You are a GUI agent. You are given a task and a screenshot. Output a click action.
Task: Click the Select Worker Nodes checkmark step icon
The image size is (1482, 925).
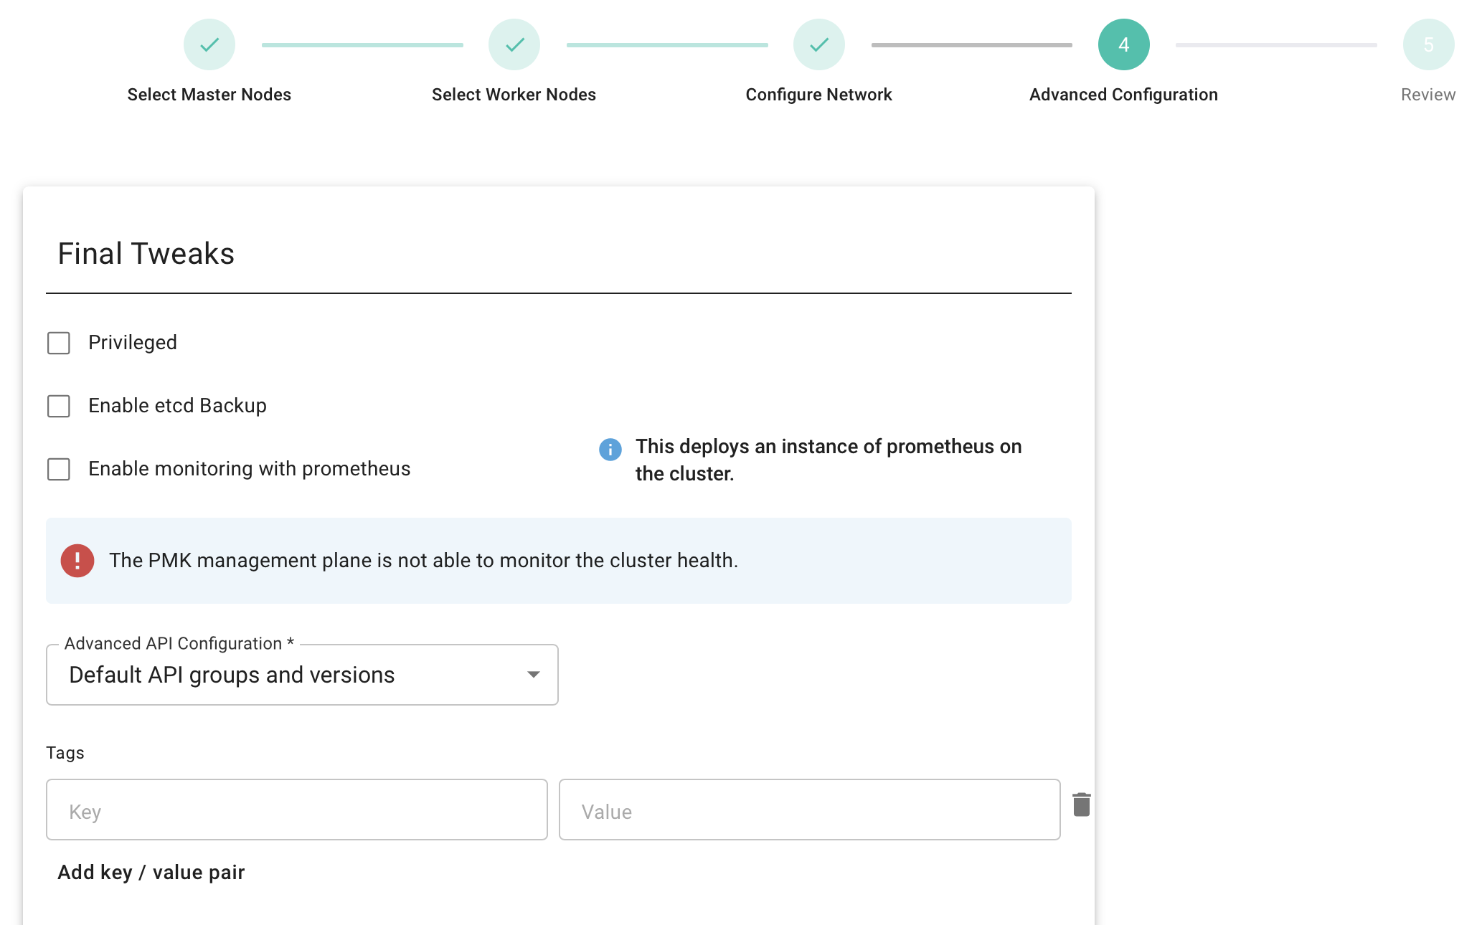[x=514, y=44]
